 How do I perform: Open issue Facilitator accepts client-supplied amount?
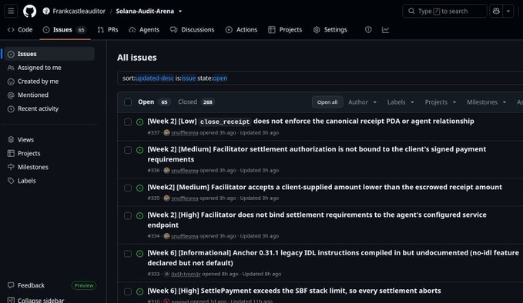click(324, 187)
